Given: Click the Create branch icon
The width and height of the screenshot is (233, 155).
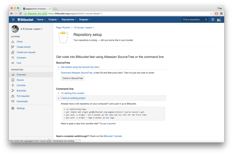Looking at the screenshot, I should click(x=13, y=47).
